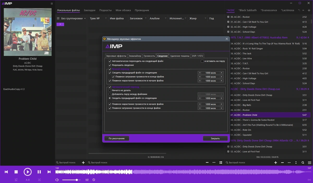Open the sound effects equalizer icon
Screen dimensions: 313x183
tap(87, 180)
